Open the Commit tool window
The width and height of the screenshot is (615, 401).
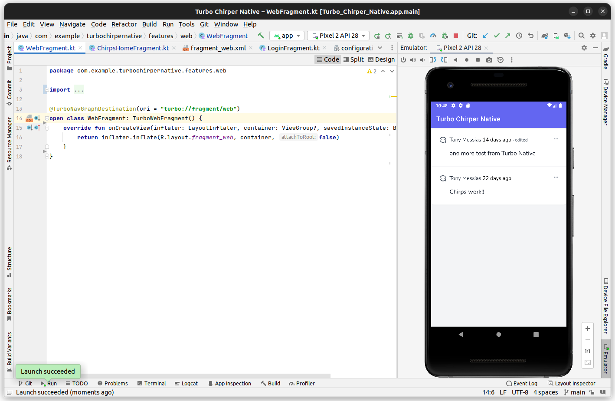tap(9, 93)
